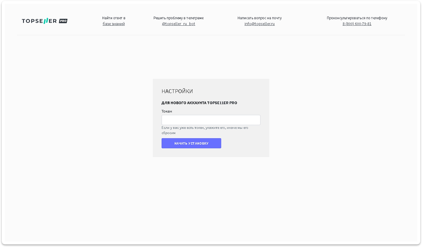Click the "Токен" field label

point(167,111)
